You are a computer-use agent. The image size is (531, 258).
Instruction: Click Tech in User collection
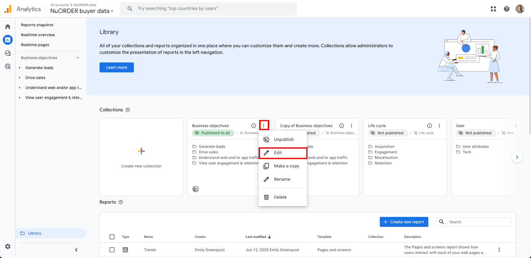click(467, 152)
